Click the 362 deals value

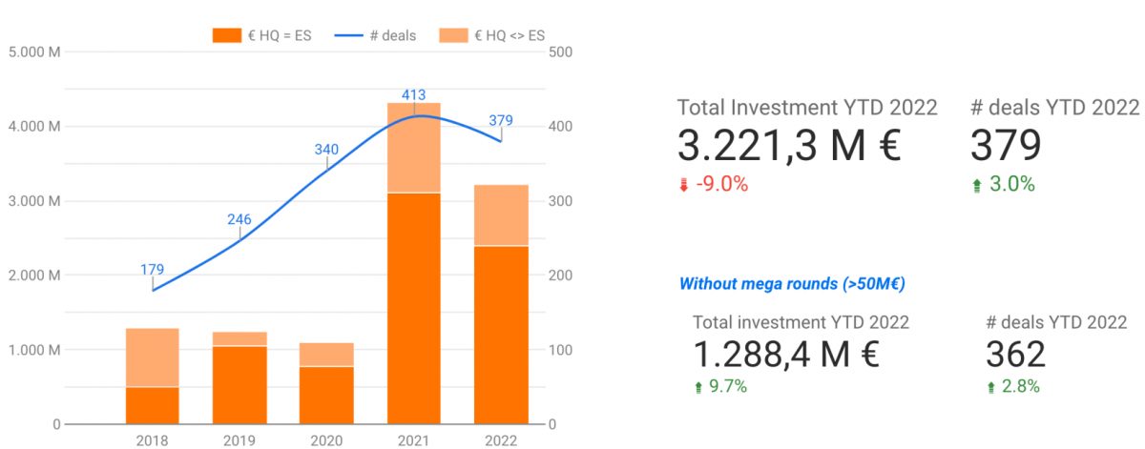pyautogui.click(x=1015, y=355)
